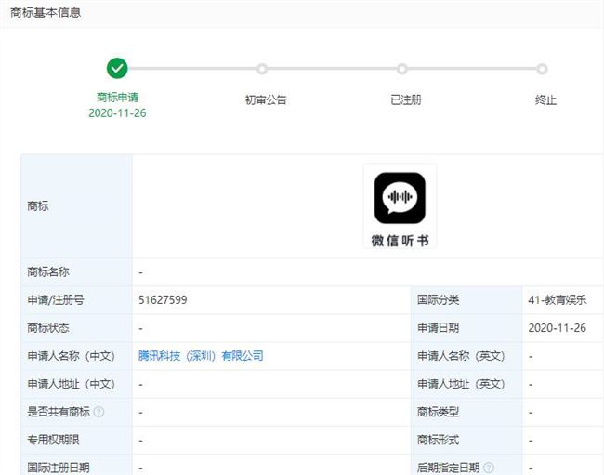
Task: Click the 商标状态 row label
Action: coord(48,328)
